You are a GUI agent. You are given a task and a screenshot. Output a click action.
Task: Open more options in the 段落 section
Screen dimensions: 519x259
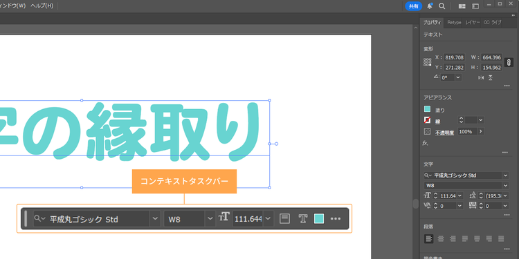(x=507, y=249)
